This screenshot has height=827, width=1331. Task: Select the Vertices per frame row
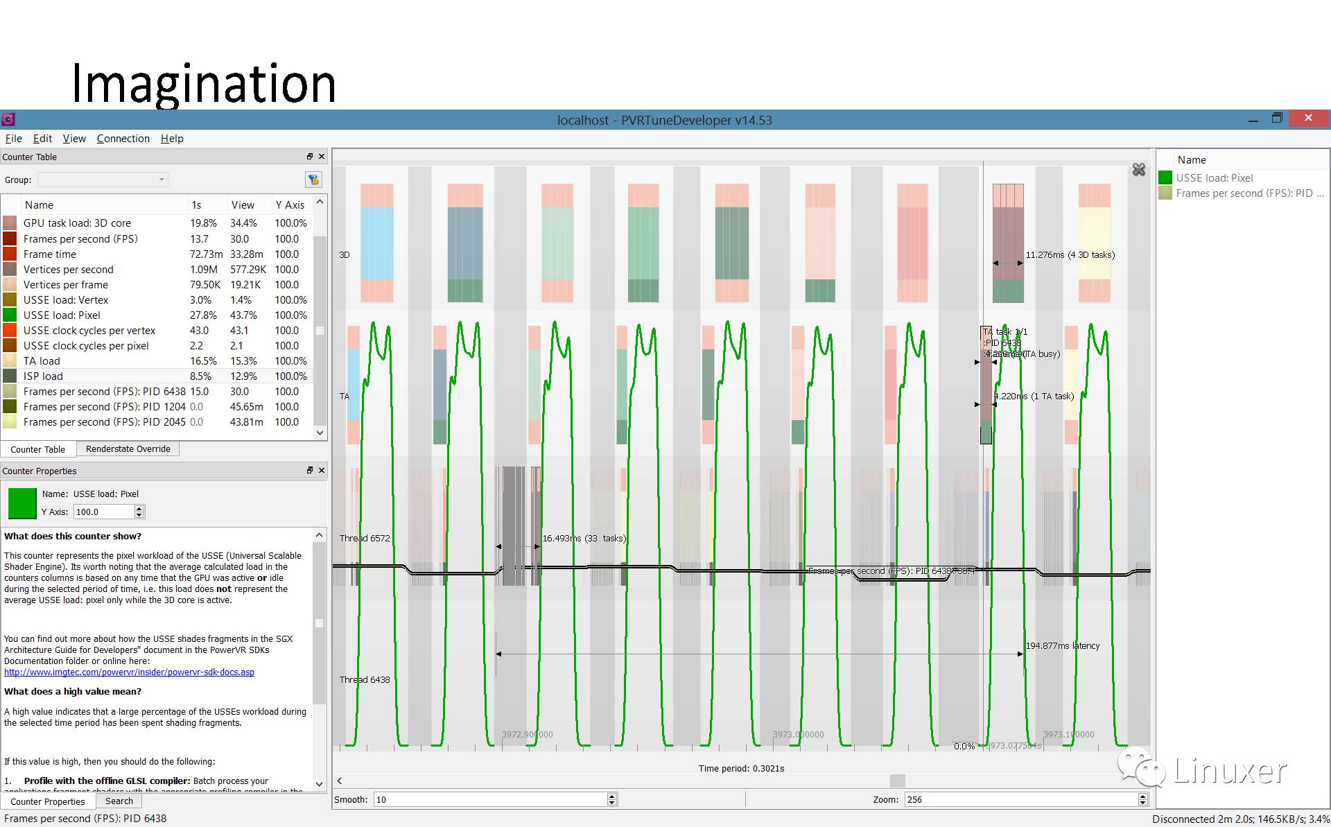[157, 284]
